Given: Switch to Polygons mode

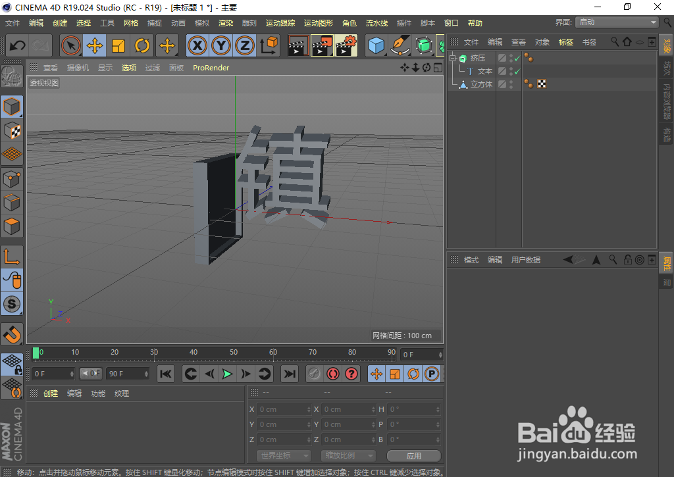Looking at the screenshot, I should coord(12,226).
